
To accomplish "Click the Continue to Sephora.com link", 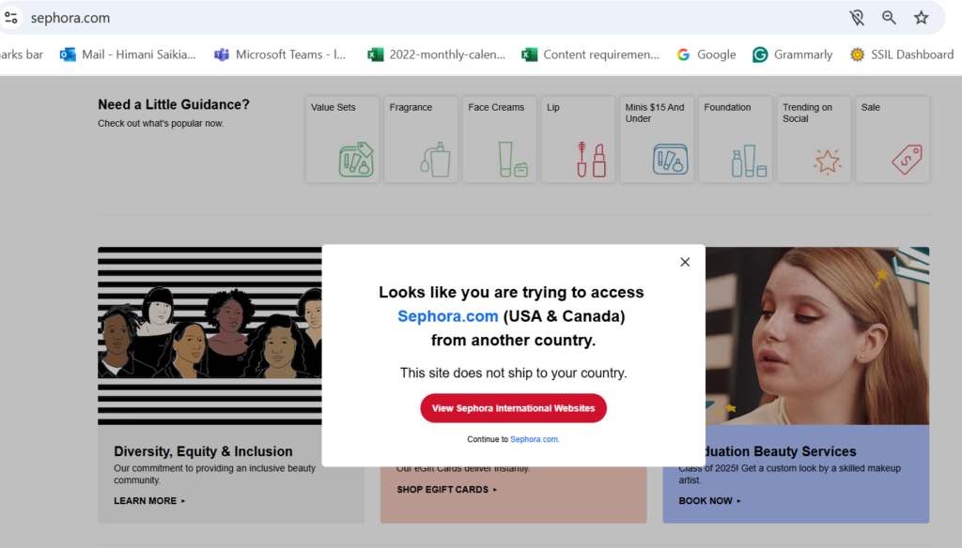I will tap(535, 439).
